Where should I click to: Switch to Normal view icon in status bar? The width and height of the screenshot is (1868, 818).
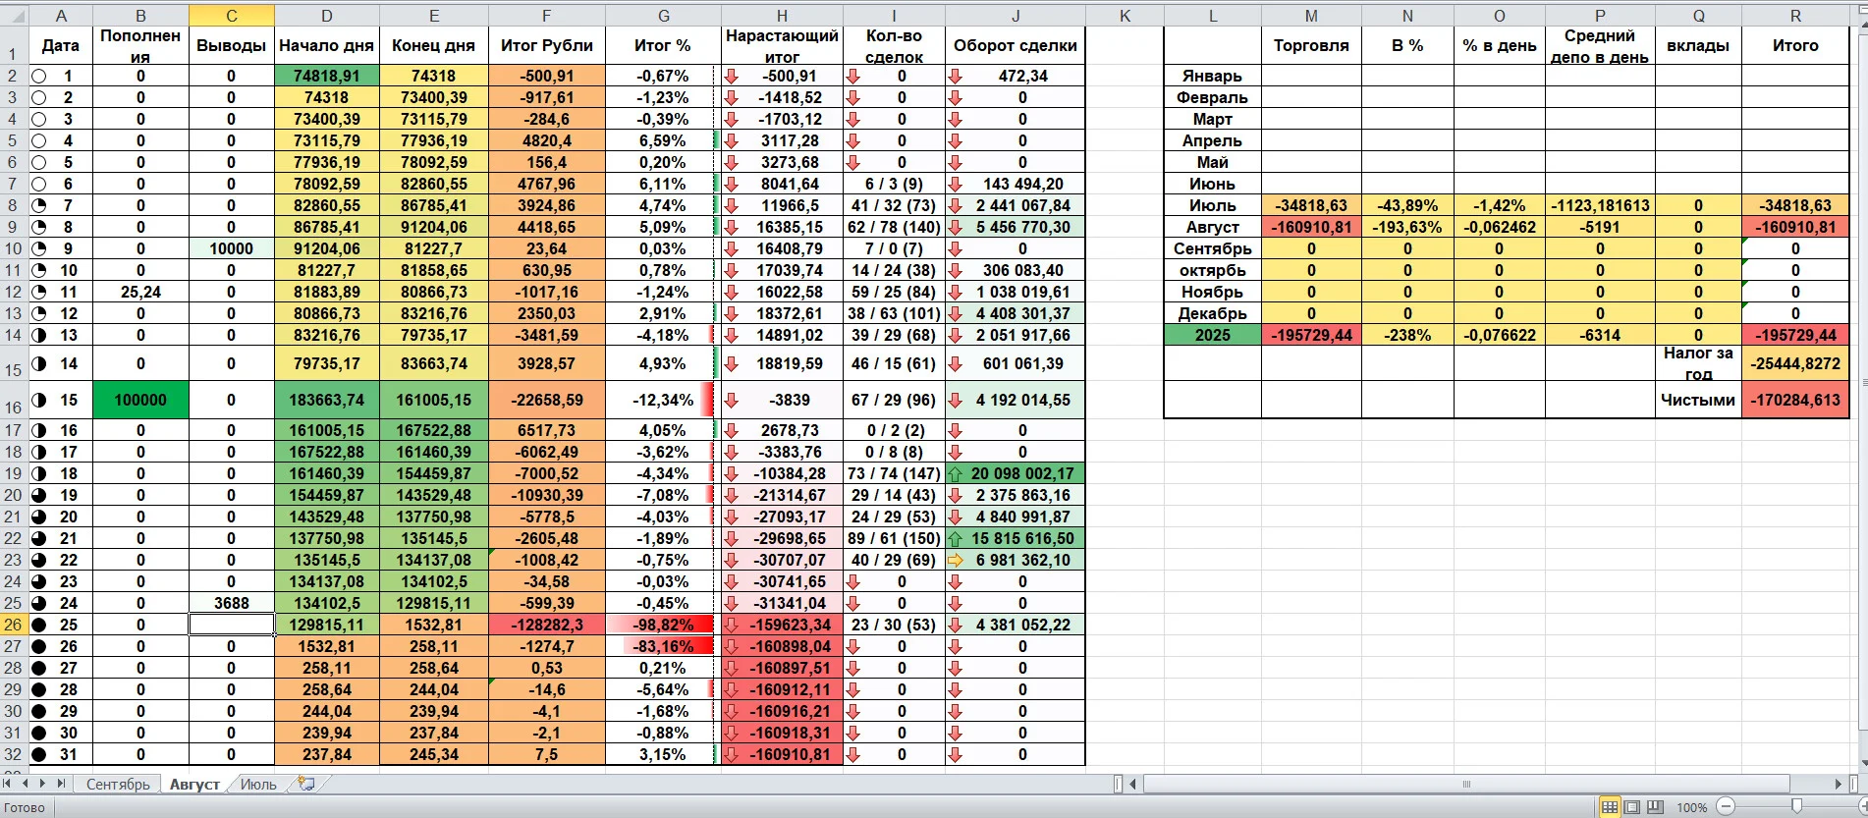[x=1610, y=807]
